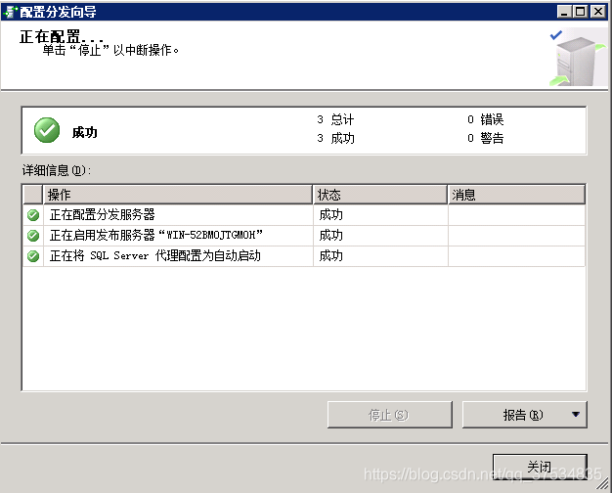The width and height of the screenshot is (612, 493).
Task: Close the 配置分发向导 window via X
Action: [598, 12]
